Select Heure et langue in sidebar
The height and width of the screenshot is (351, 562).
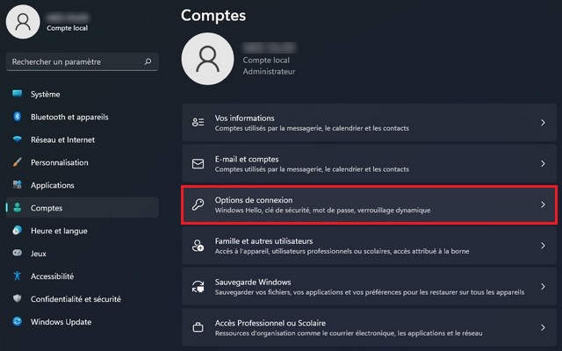click(58, 231)
